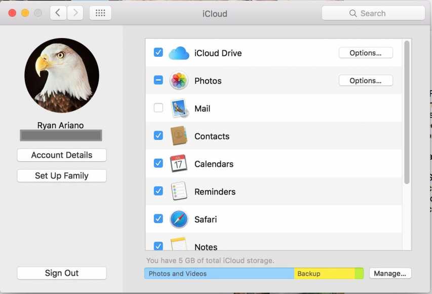Sign out of iCloud
The image size is (432, 294).
[61, 273]
